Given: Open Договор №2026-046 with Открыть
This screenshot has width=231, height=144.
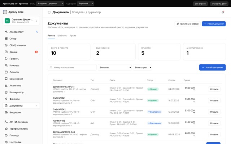Looking at the screenshot, I should click(214, 134).
